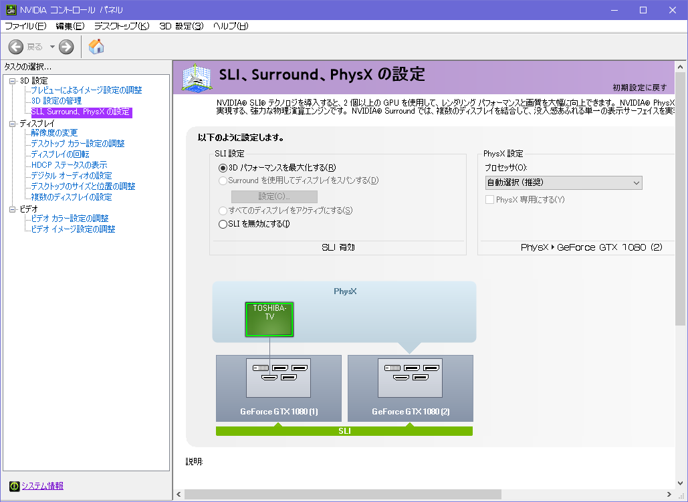This screenshot has height=502, width=688.
Task: Maximize the NVIDIA コントロール パネル window
Action: [x=643, y=9]
